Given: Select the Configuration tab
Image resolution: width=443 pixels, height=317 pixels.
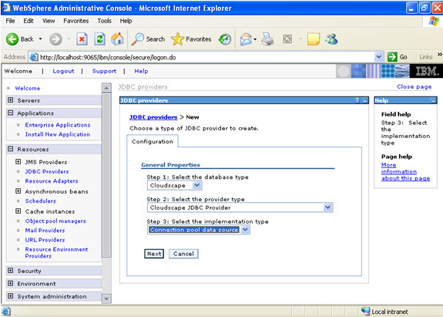Looking at the screenshot, I should click(x=153, y=141).
